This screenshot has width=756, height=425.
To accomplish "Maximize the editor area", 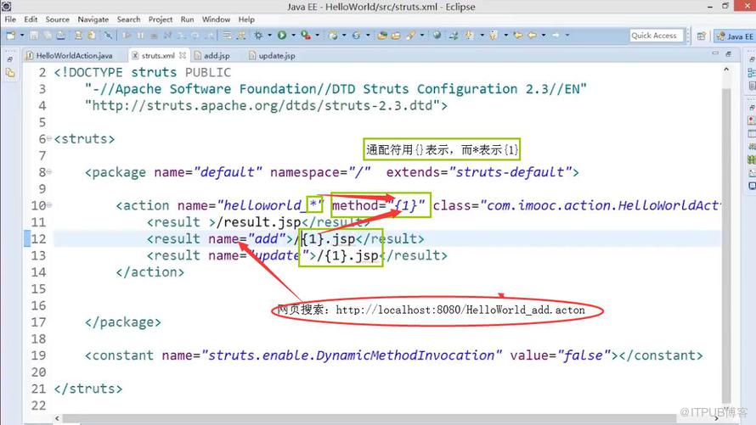I will (x=729, y=54).
